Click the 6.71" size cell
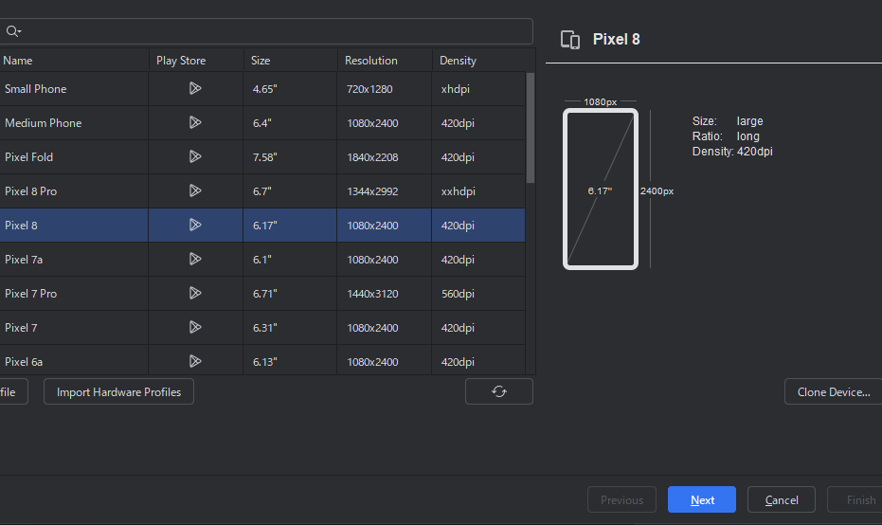The width and height of the screenshot is (882, 525). tap(290, 294)
